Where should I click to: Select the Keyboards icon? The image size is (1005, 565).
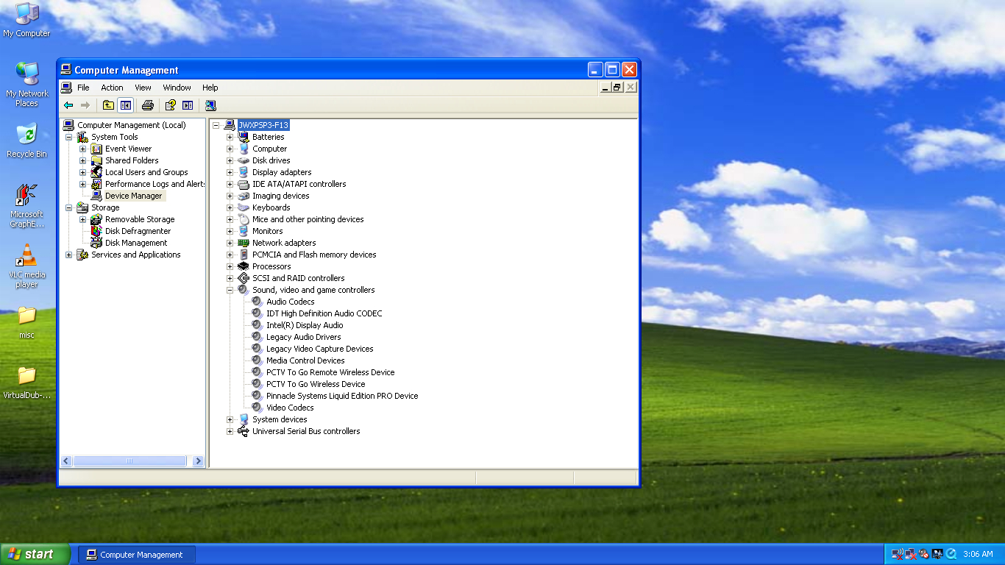point(244,207)
